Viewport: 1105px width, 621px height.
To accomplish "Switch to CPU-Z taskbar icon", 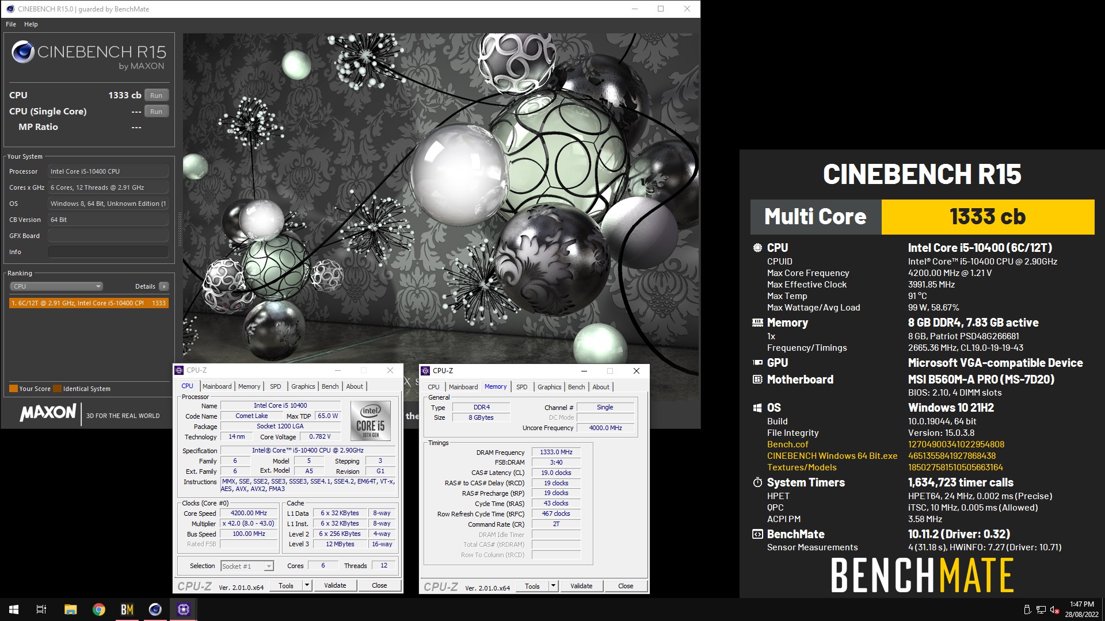I will coord(184,609).
